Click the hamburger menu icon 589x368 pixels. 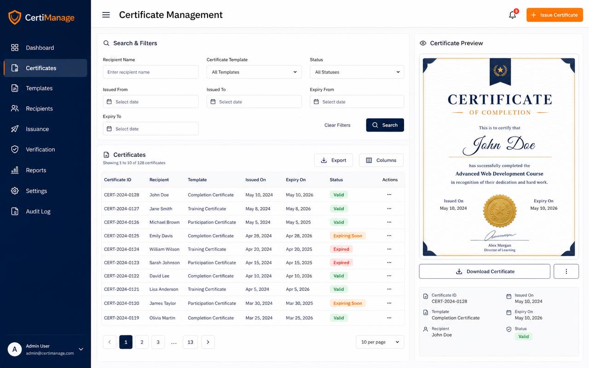pos(106,15)
